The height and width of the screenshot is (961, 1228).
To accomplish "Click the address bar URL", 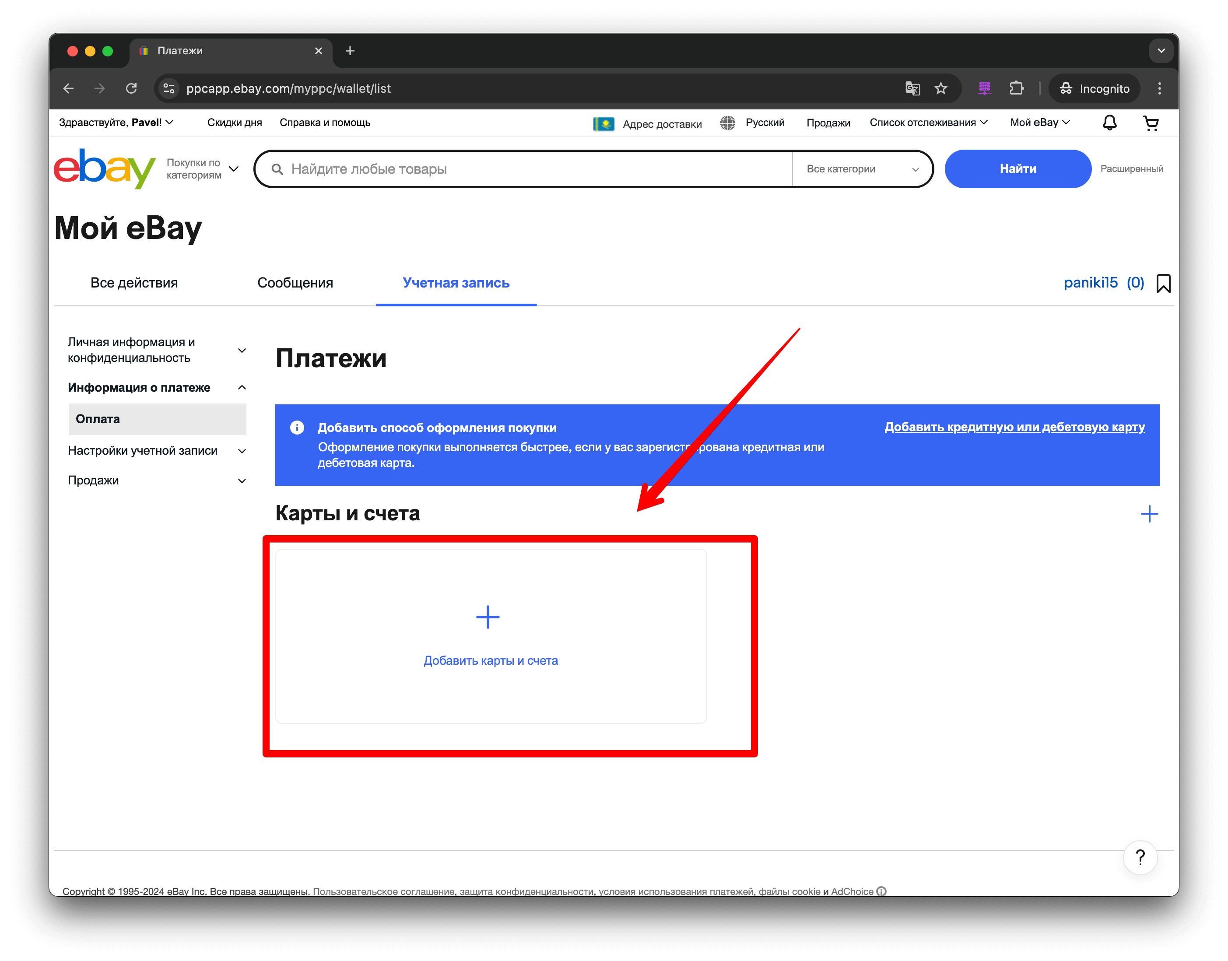I will pyautogui.click(x=288, y=88).
